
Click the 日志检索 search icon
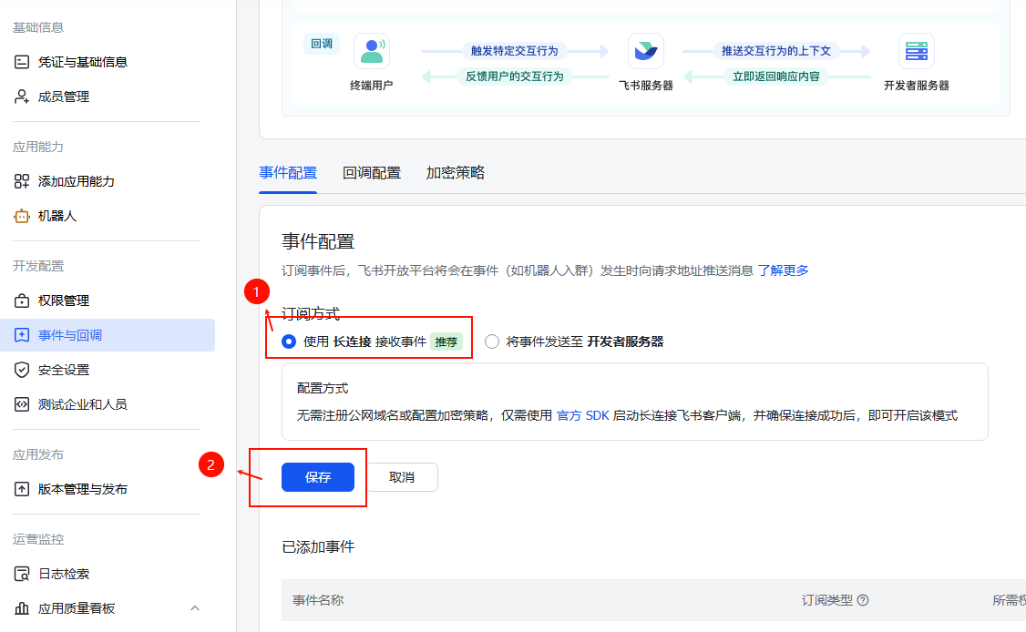tap(22, 574)
